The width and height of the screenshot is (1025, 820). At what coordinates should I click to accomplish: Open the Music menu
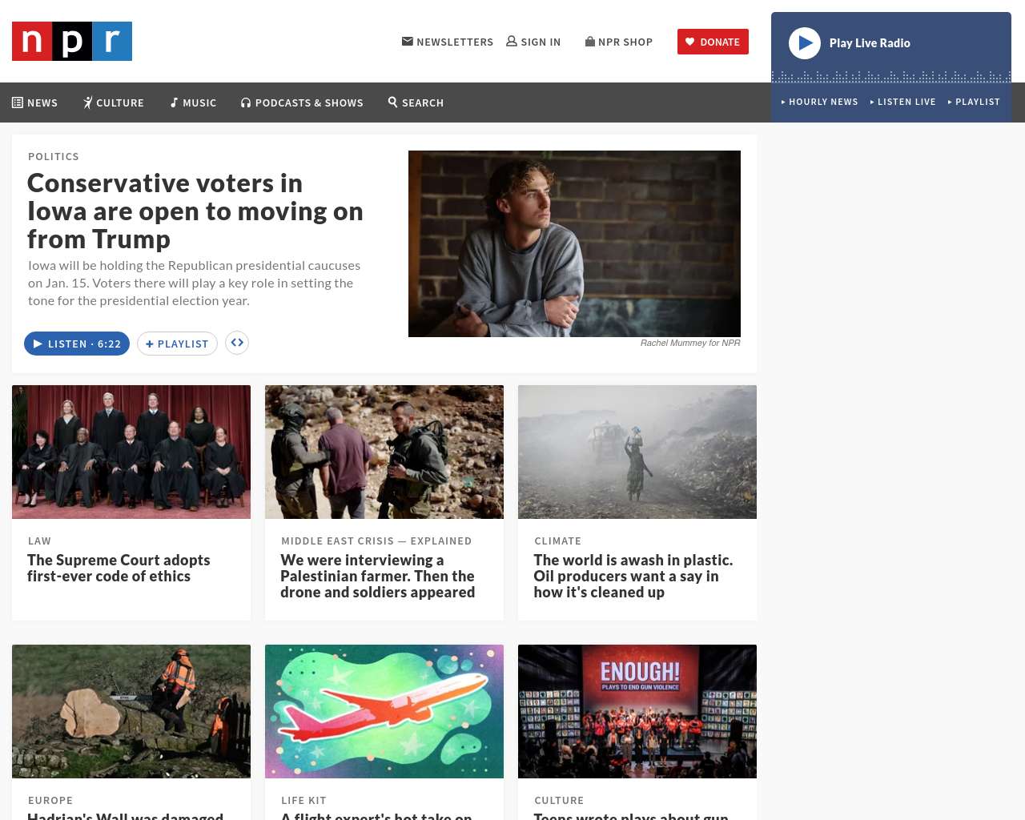193,102
